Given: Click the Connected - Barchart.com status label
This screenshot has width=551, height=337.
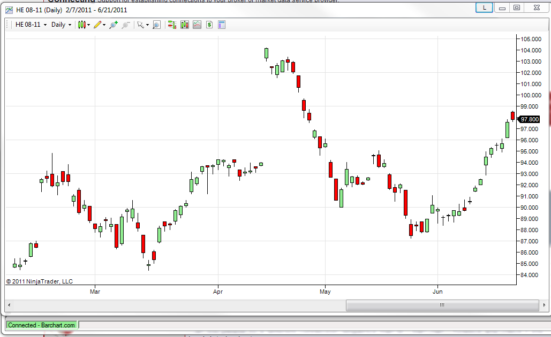Looking at the screenshot, I should tap(41, 325).
